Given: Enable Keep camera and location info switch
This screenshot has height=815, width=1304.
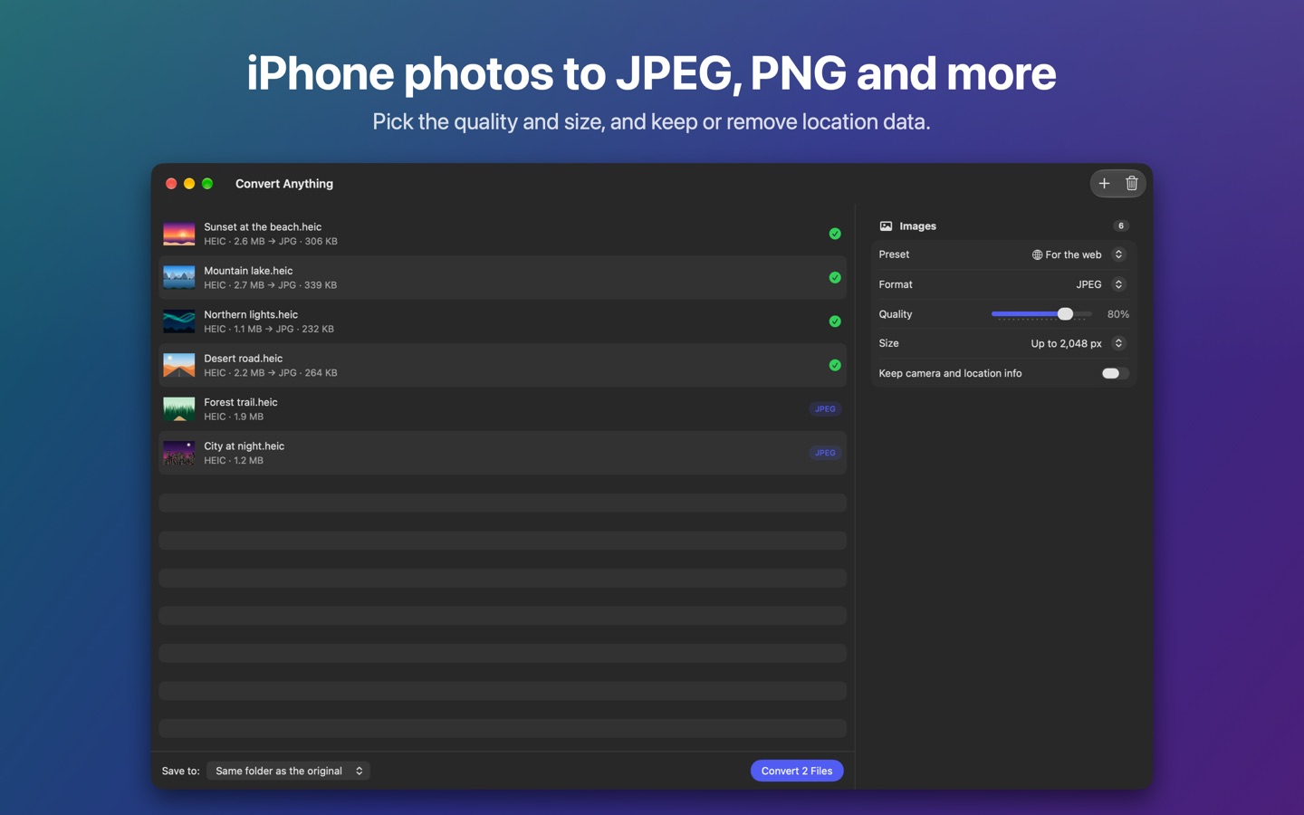Looking at the screenshot, I should pos(1115,373).
